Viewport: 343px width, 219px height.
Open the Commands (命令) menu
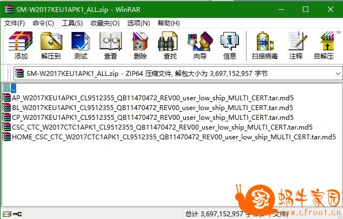click(x=43, y=23)
